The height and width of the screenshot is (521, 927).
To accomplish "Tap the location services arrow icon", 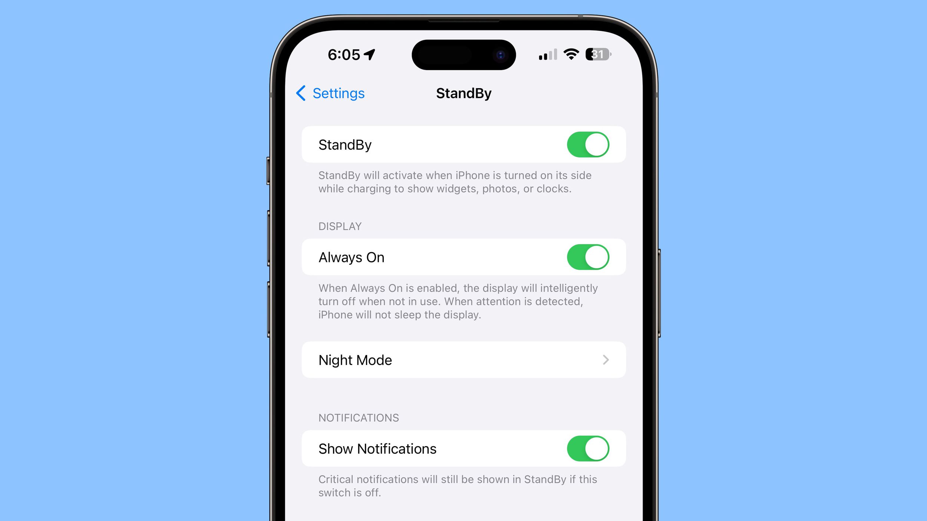I will tap(369, 55).
